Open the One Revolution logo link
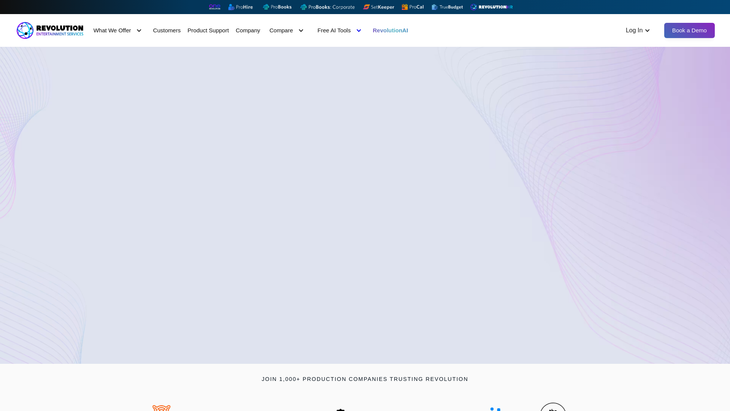 (214, 7)
